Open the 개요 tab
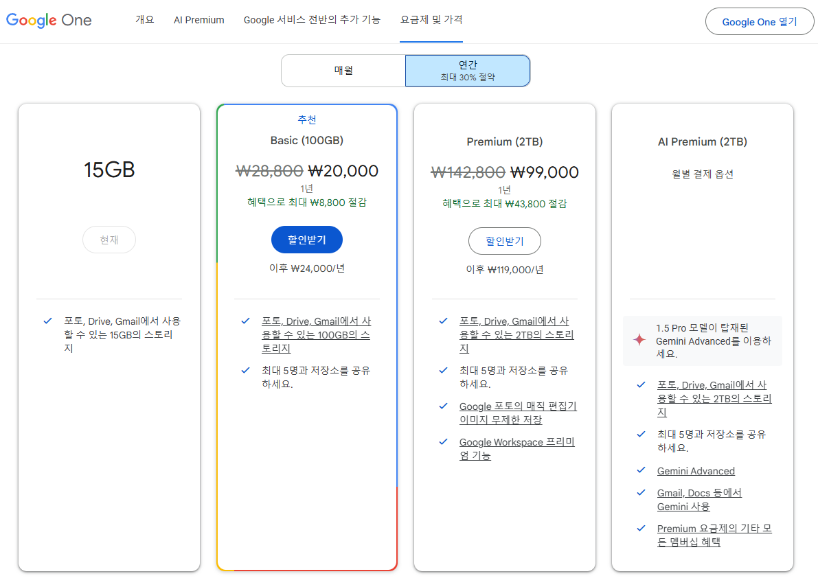 [x=145, y=20]
